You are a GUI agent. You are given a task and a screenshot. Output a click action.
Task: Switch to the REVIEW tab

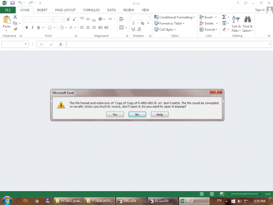pos(129,10)
